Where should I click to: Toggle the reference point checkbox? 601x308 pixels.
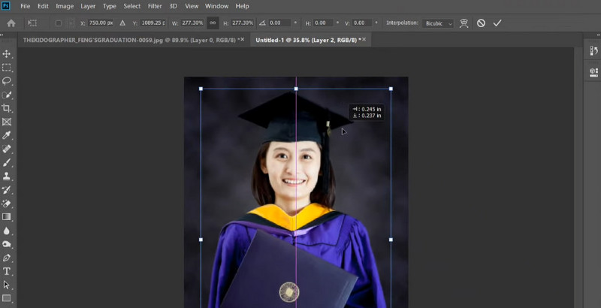tap(59, 23)
